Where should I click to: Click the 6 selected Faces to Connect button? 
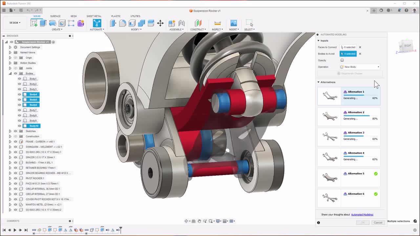click(x=348, y=47)
